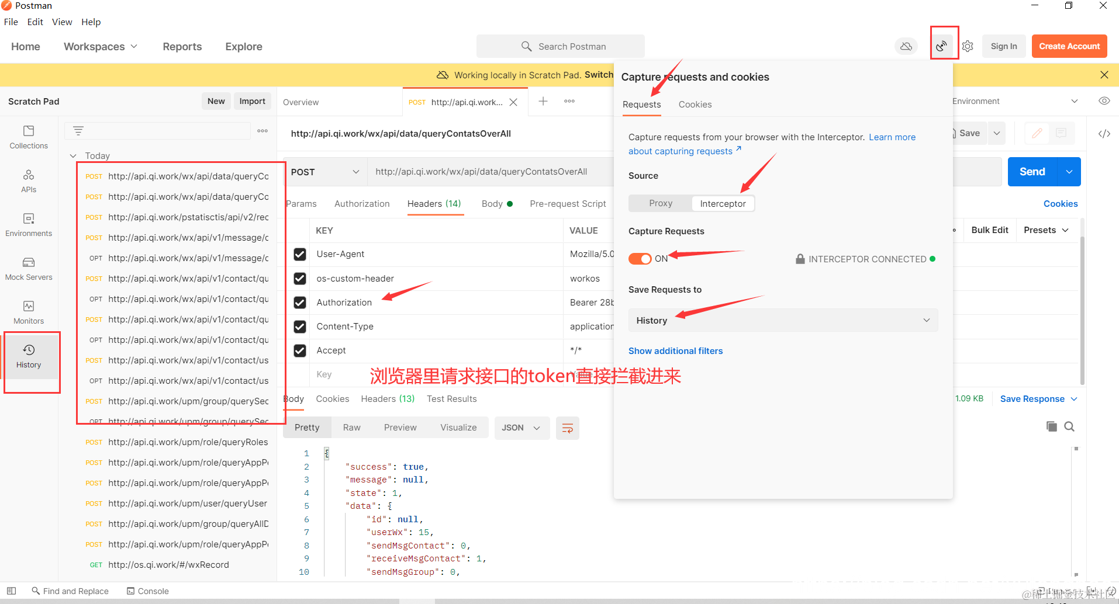Open the Mock Servers sidebar panel
Image resolution: width=1119 pixels, height=604 pixels.
[x=29, y=269]
